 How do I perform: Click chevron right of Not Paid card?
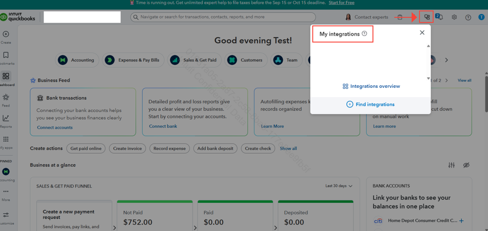pyautogui.click(x=195, y=228)
